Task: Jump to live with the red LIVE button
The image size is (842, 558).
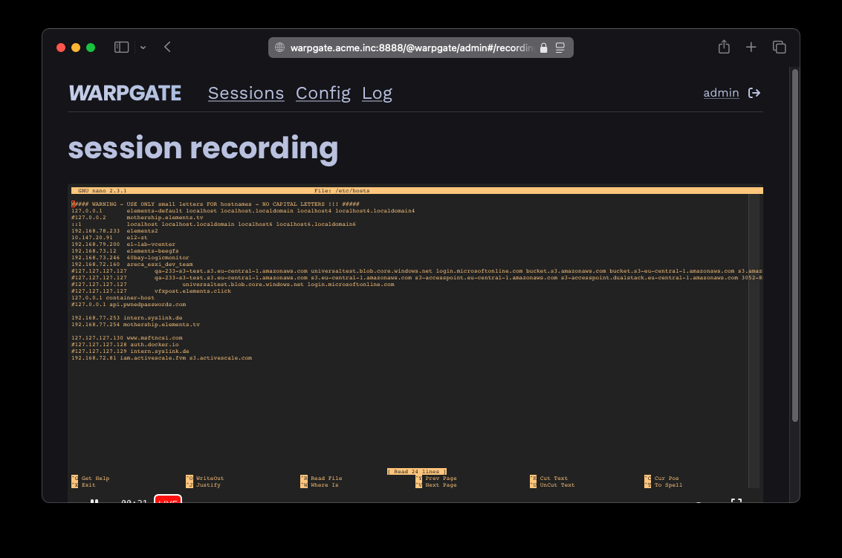Action: 168,499
